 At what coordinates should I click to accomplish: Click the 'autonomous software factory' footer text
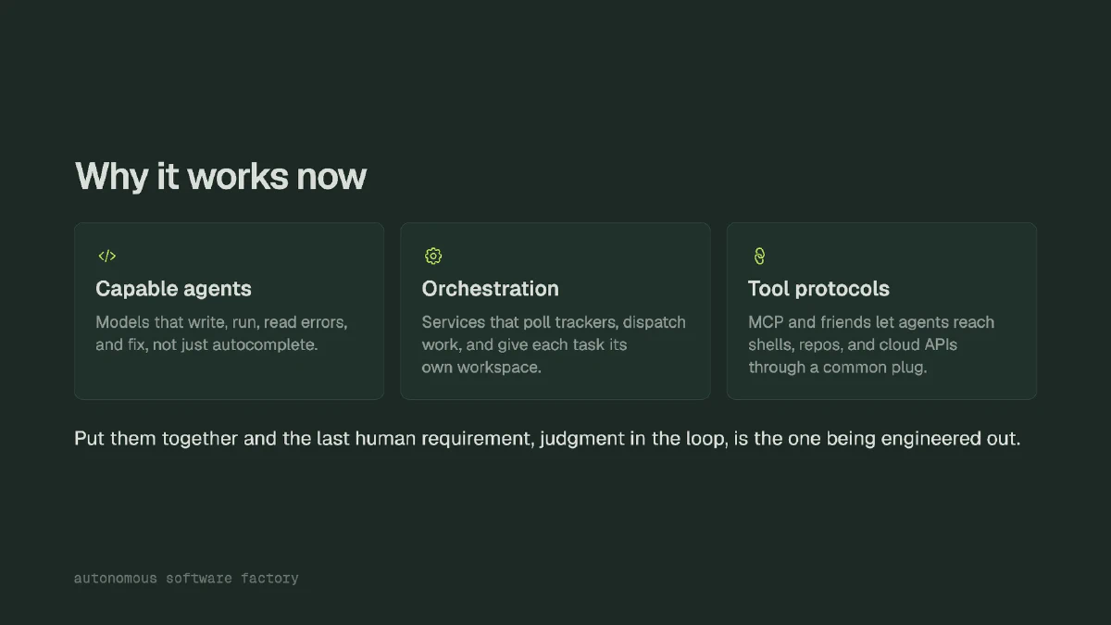click(x=186, y=578)
